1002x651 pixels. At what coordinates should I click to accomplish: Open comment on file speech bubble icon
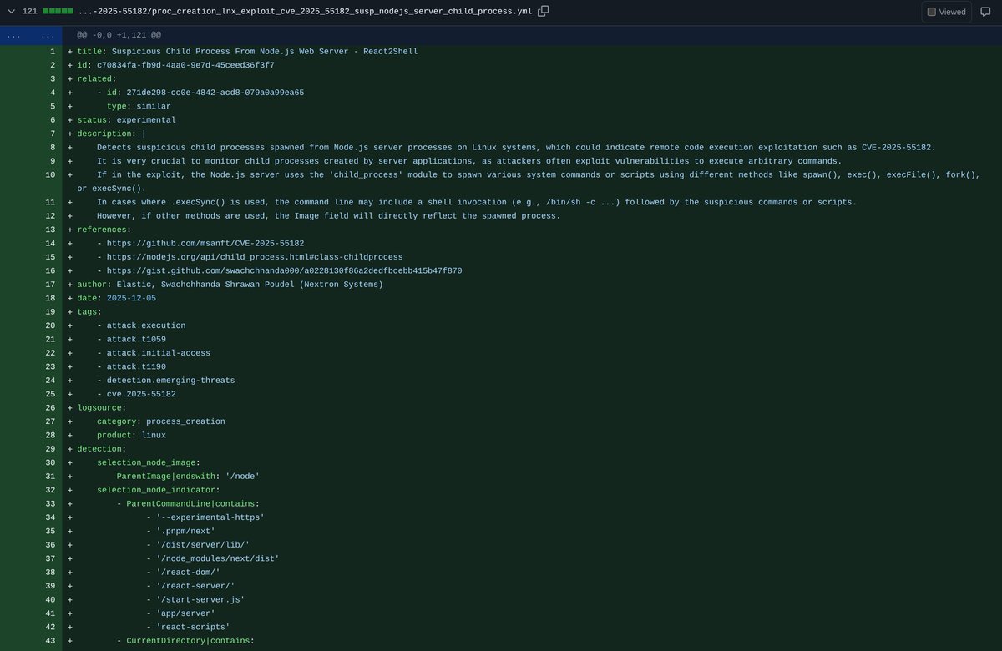(985, 12)
